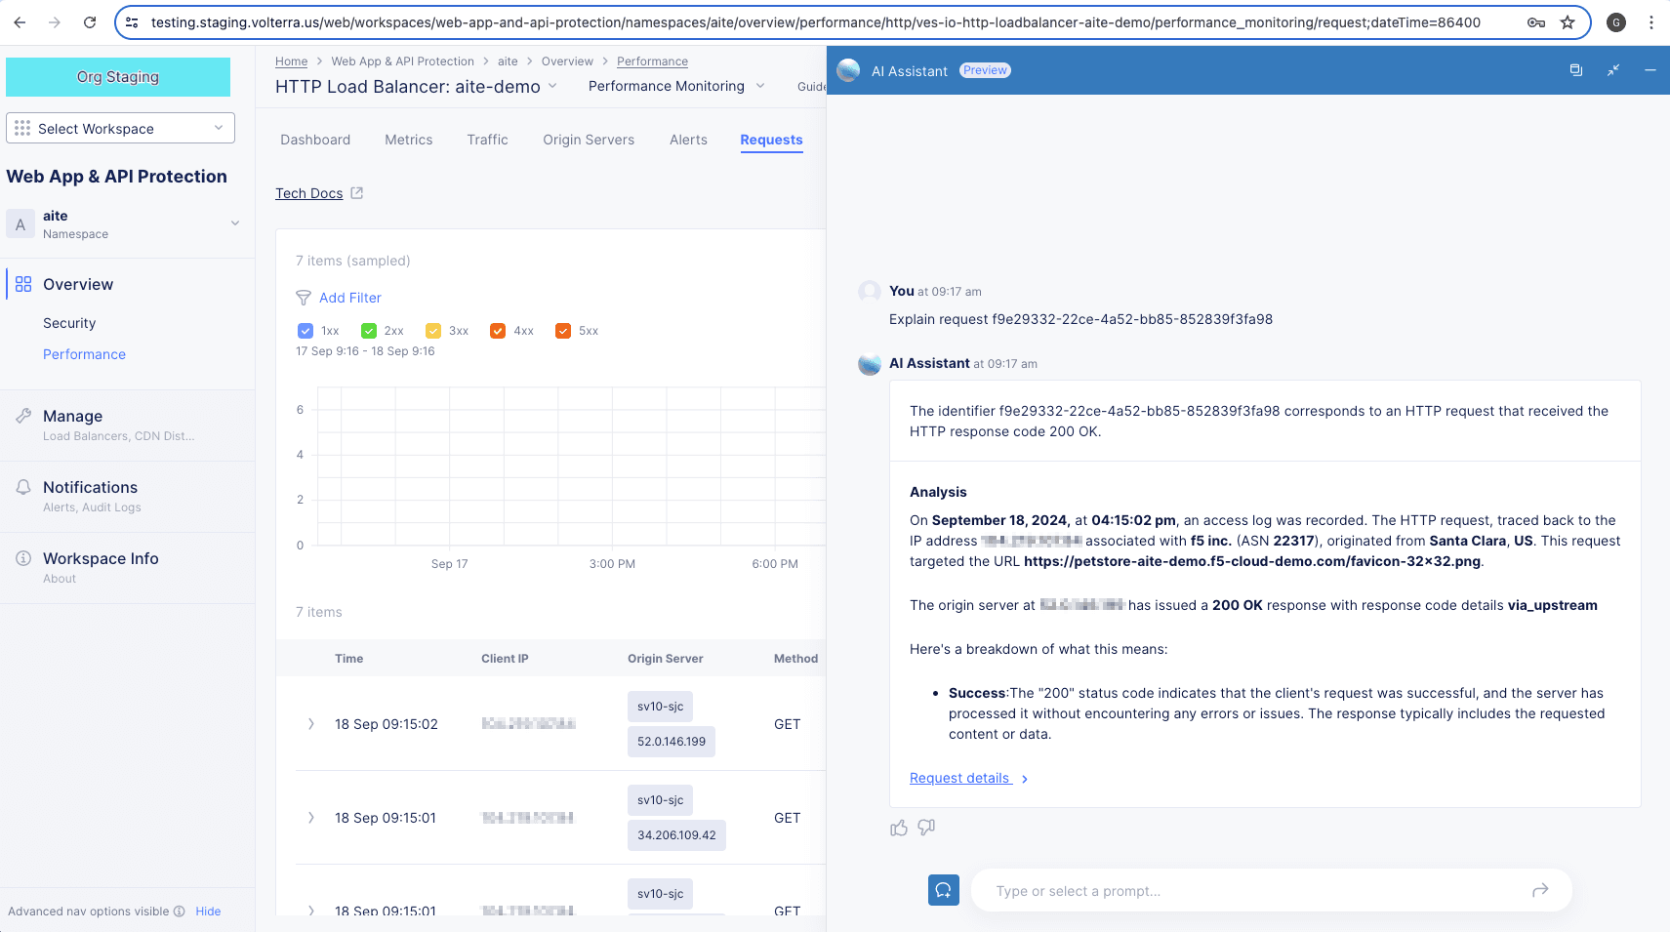Disable the 5xx status code filter
This screenshot has width=1670, height=932.
563,331
